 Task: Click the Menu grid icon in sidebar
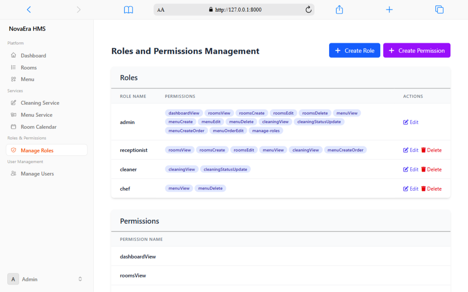tap(13, 79)
